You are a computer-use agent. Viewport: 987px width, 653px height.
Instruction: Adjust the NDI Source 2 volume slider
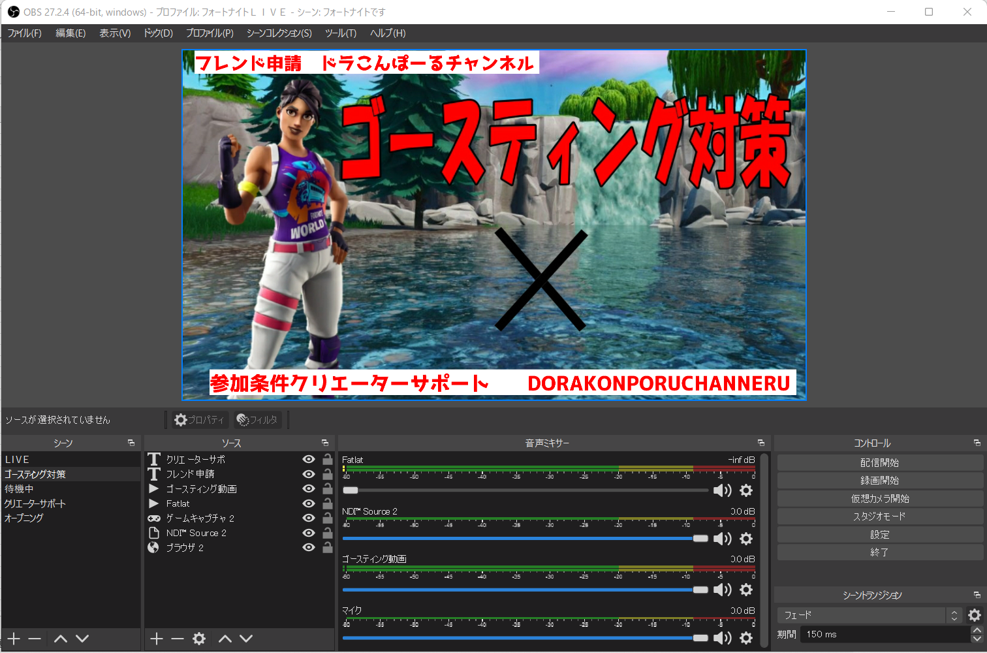click(x=525, y=539)
